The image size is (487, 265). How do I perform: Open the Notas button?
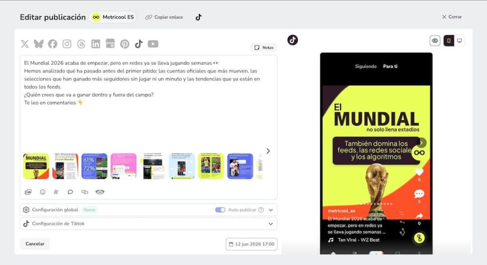pyautogui.click(x=264, y=47)
